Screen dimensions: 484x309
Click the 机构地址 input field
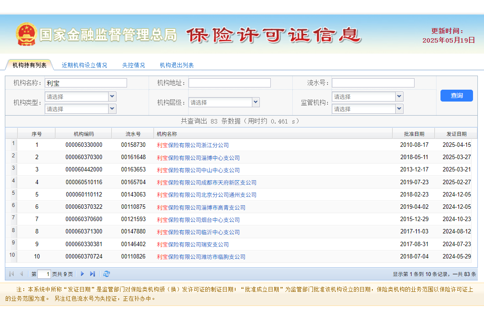[229, 83]
